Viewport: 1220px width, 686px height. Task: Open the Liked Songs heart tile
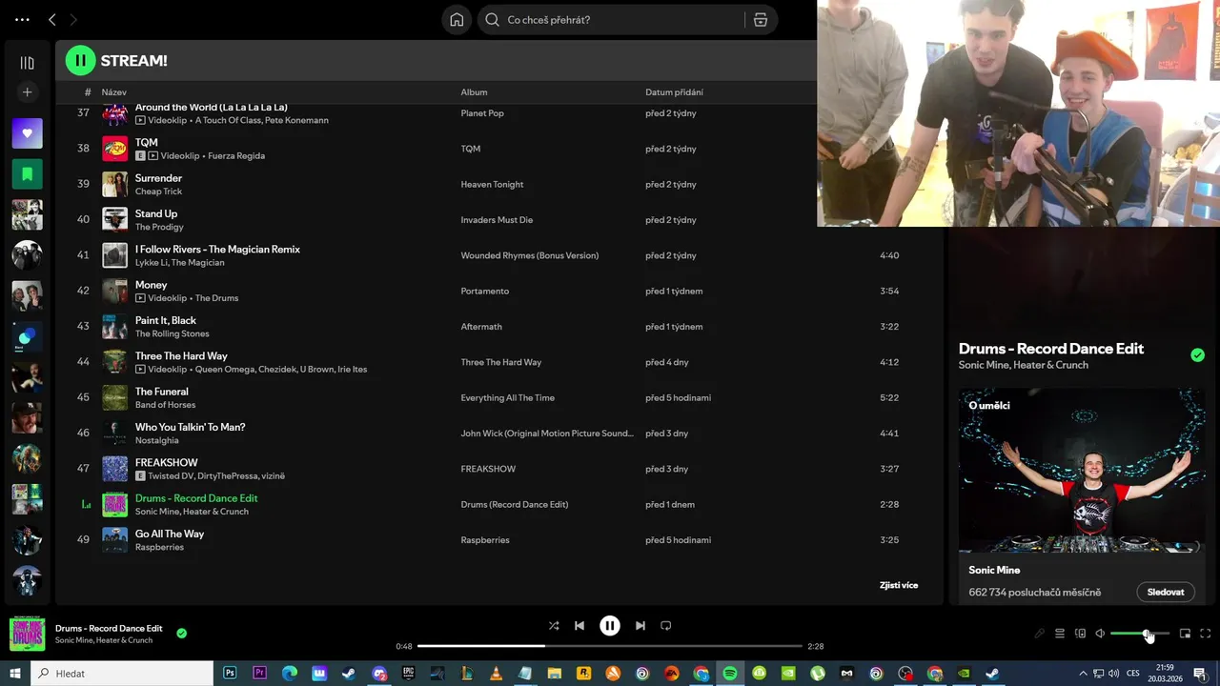[x=27, y=133]
